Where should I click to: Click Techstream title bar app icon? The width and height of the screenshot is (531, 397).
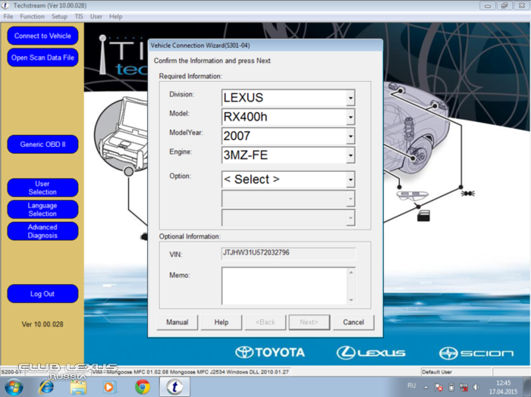tap(6, 5)
